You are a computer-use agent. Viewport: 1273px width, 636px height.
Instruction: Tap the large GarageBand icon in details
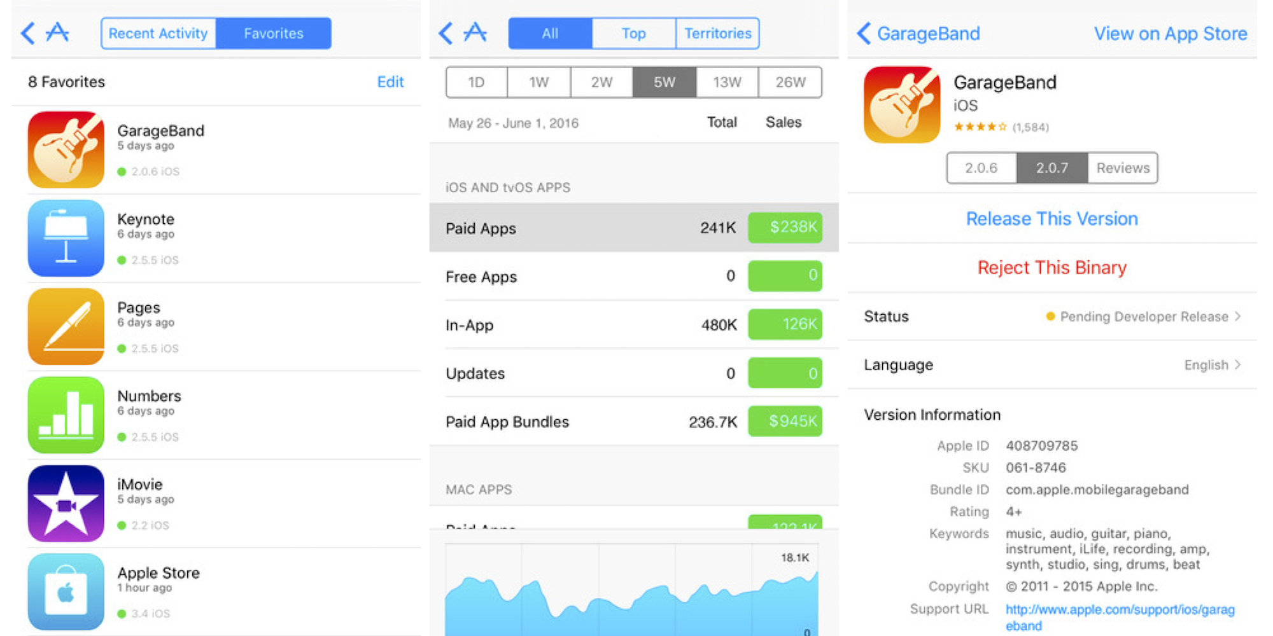coord(901,105)
